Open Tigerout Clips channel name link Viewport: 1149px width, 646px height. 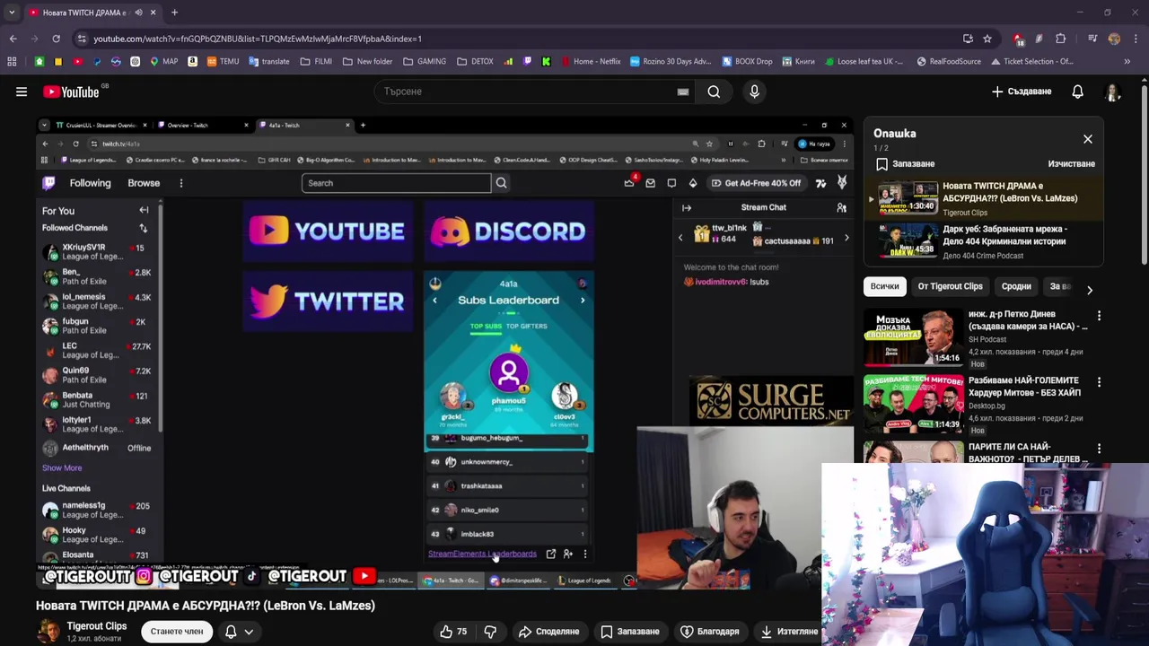[x=97, y=625]
